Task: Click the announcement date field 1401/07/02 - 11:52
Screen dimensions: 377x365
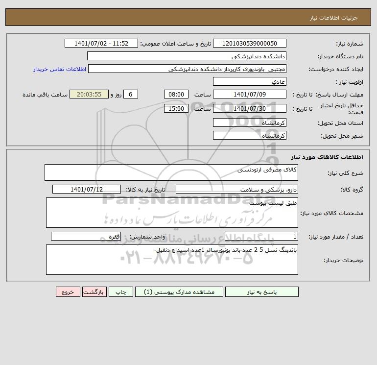Action: point(101,43)
